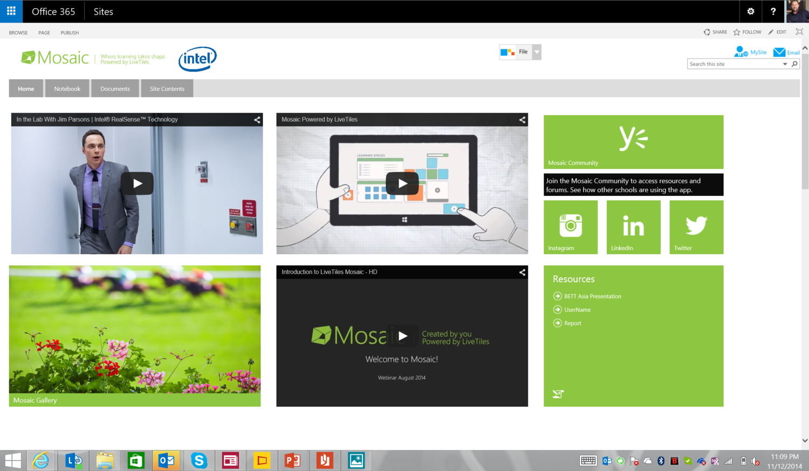The height and width of the screenshot is (471, 809).
Task: Open the PUBLISH ribbon tab
Action: pyautogui.click(x=70, y=32)
